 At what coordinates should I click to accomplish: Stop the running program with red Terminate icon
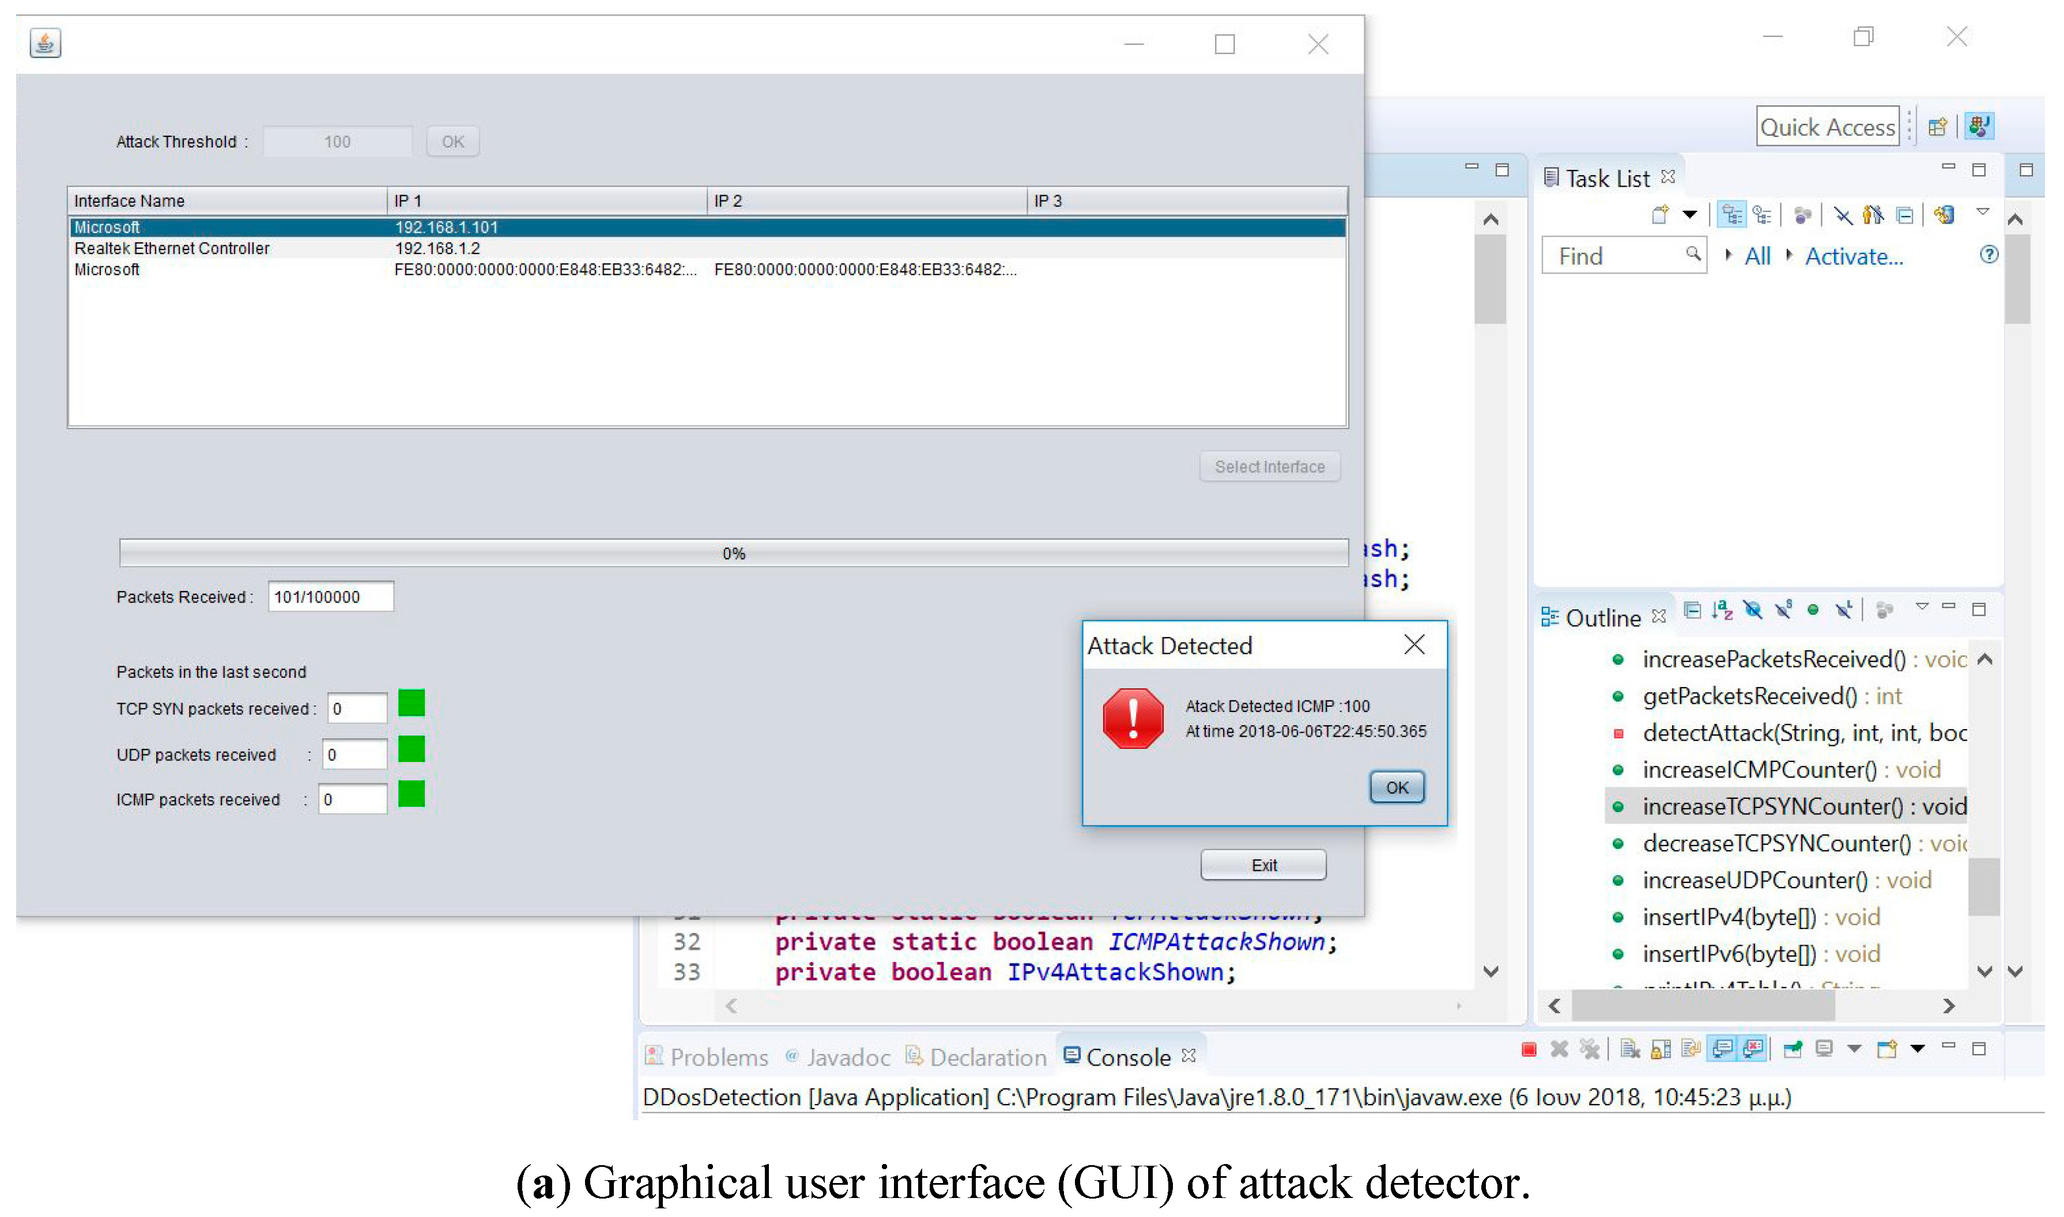[1528, 1049]
